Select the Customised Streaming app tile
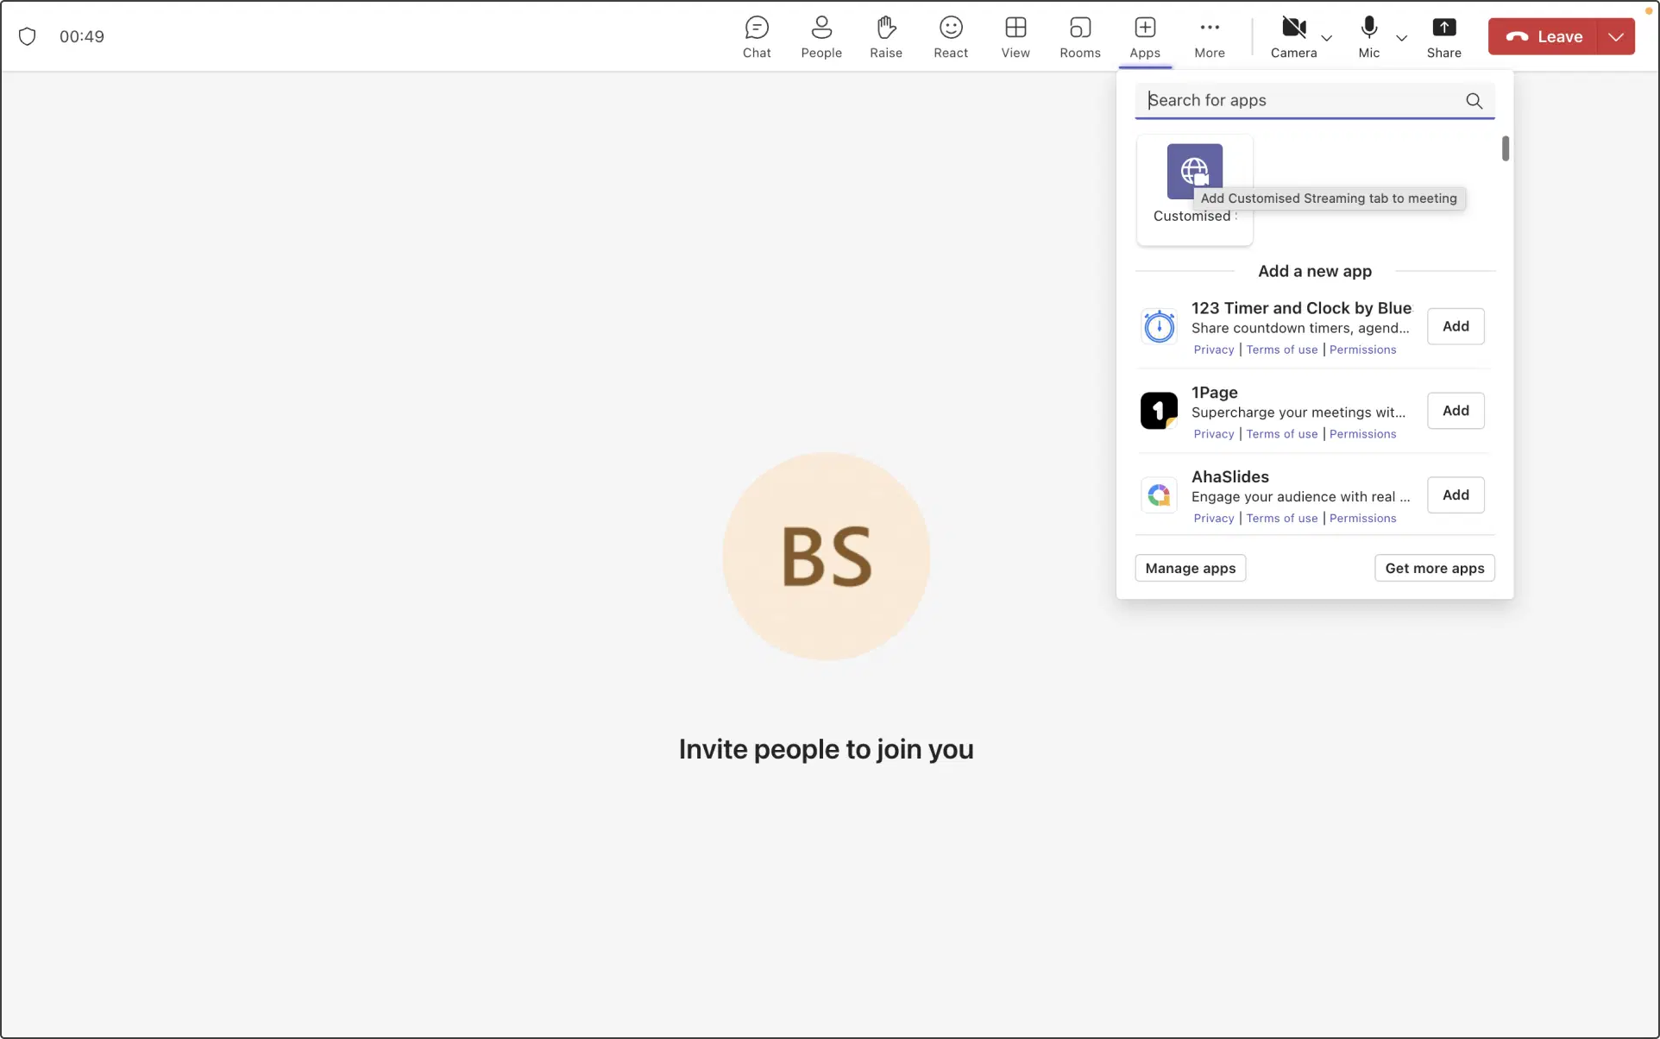The width and height of the screenshot is (1660, 1039). pyautogui.click(x=1194, y=172)
